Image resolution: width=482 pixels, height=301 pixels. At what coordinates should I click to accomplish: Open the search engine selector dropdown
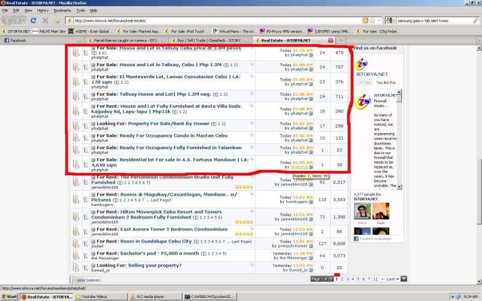(392, 20)
